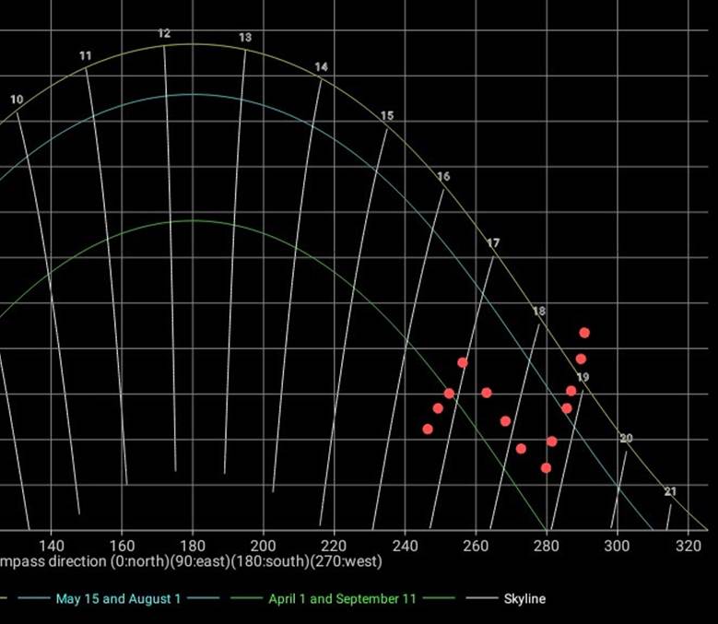Click the topmost red skyline dot
718x624 pixels.
(584, 333)
